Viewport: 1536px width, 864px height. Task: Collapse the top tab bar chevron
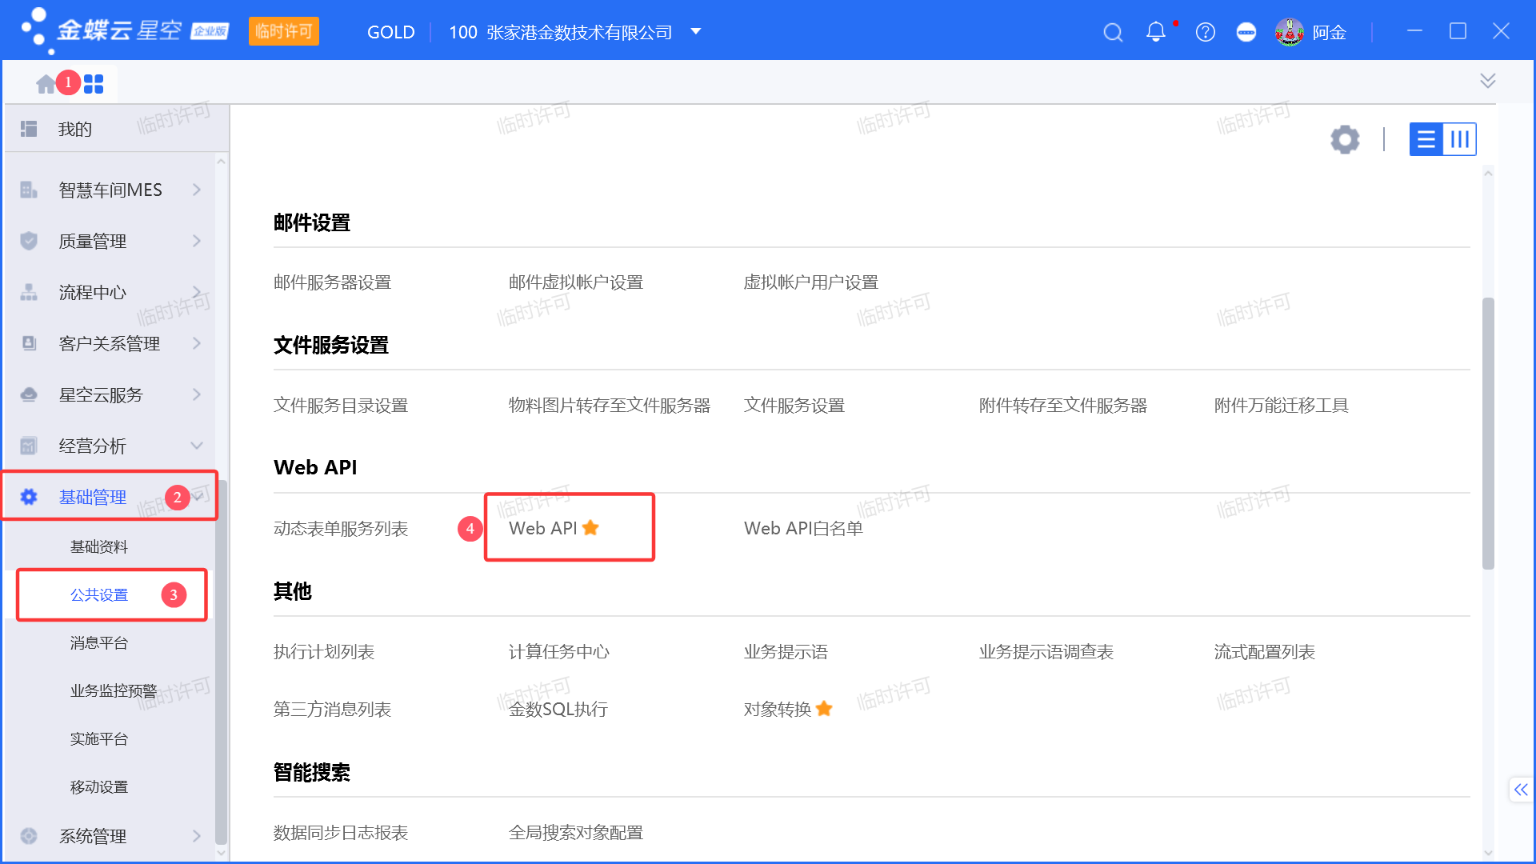1488,81
